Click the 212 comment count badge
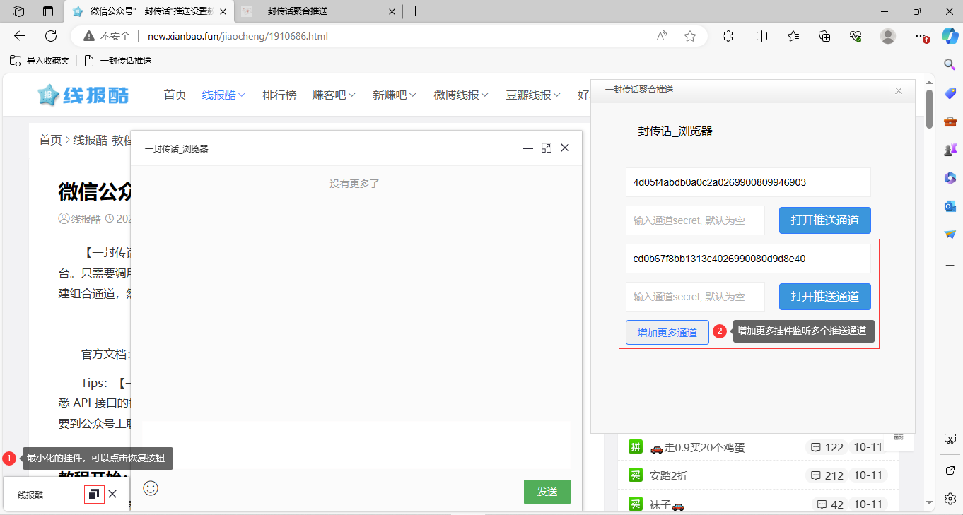 coord(827,475)
